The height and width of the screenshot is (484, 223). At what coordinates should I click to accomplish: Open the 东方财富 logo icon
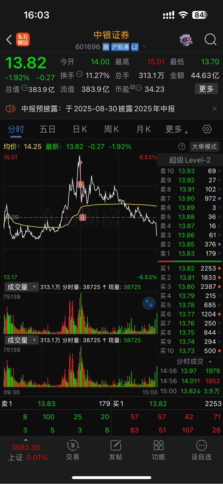pos(23,40)
